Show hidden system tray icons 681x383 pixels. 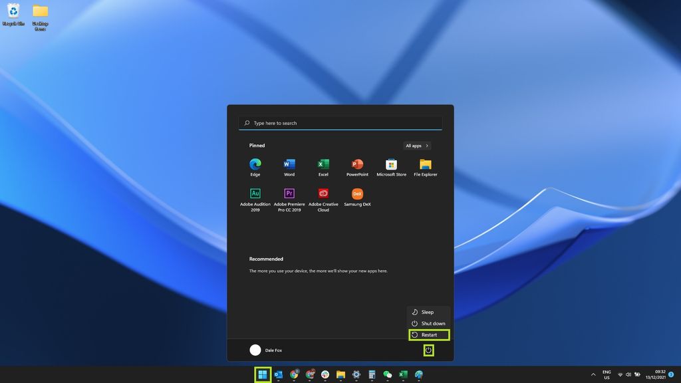[x=593, y=374]
